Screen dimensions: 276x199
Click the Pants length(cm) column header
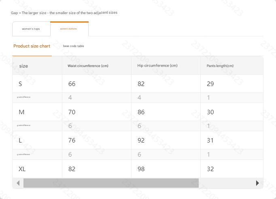coord(217,66)
